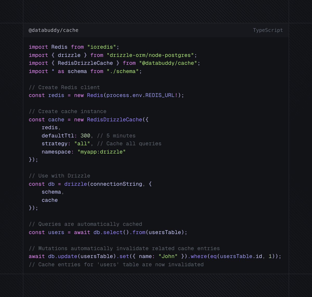
Task: Click the "const users = await" line
Action: (108, 232)
